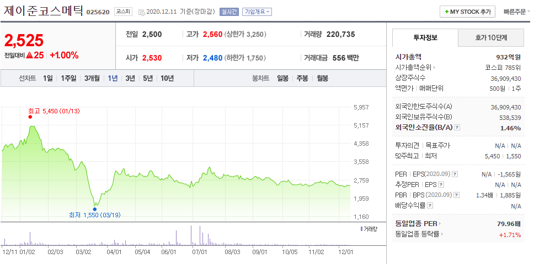Click the help icon next to 추정PER EPS
The width and height of the screenshot is (534, 264).
coord(441,185)
